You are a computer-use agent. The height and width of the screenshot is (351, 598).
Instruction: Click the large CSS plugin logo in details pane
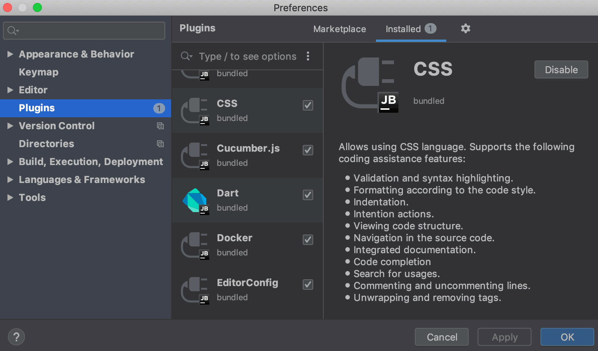point(370,83)
